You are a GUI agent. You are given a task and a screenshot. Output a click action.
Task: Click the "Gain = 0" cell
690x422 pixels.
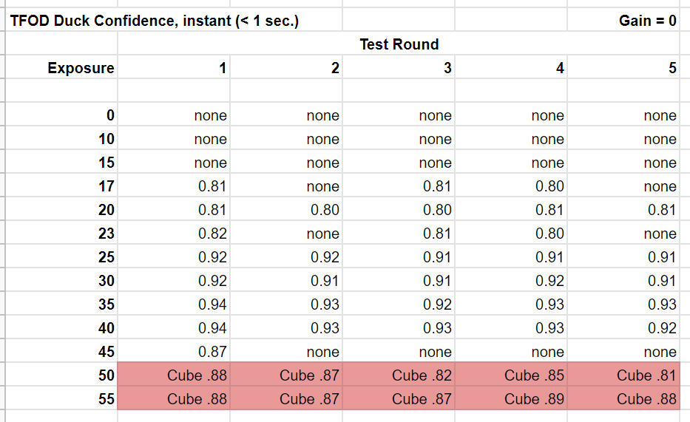click(647, 21)
